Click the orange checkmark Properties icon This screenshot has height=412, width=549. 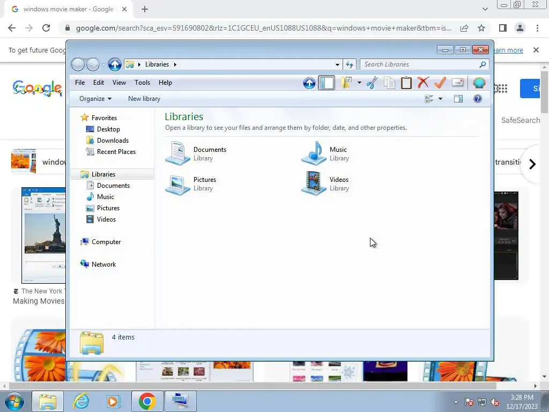coord(440,83)
